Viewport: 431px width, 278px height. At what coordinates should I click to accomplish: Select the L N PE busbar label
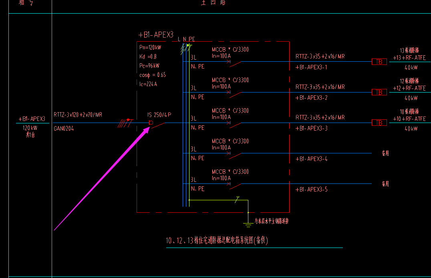[x=186, y=39]
